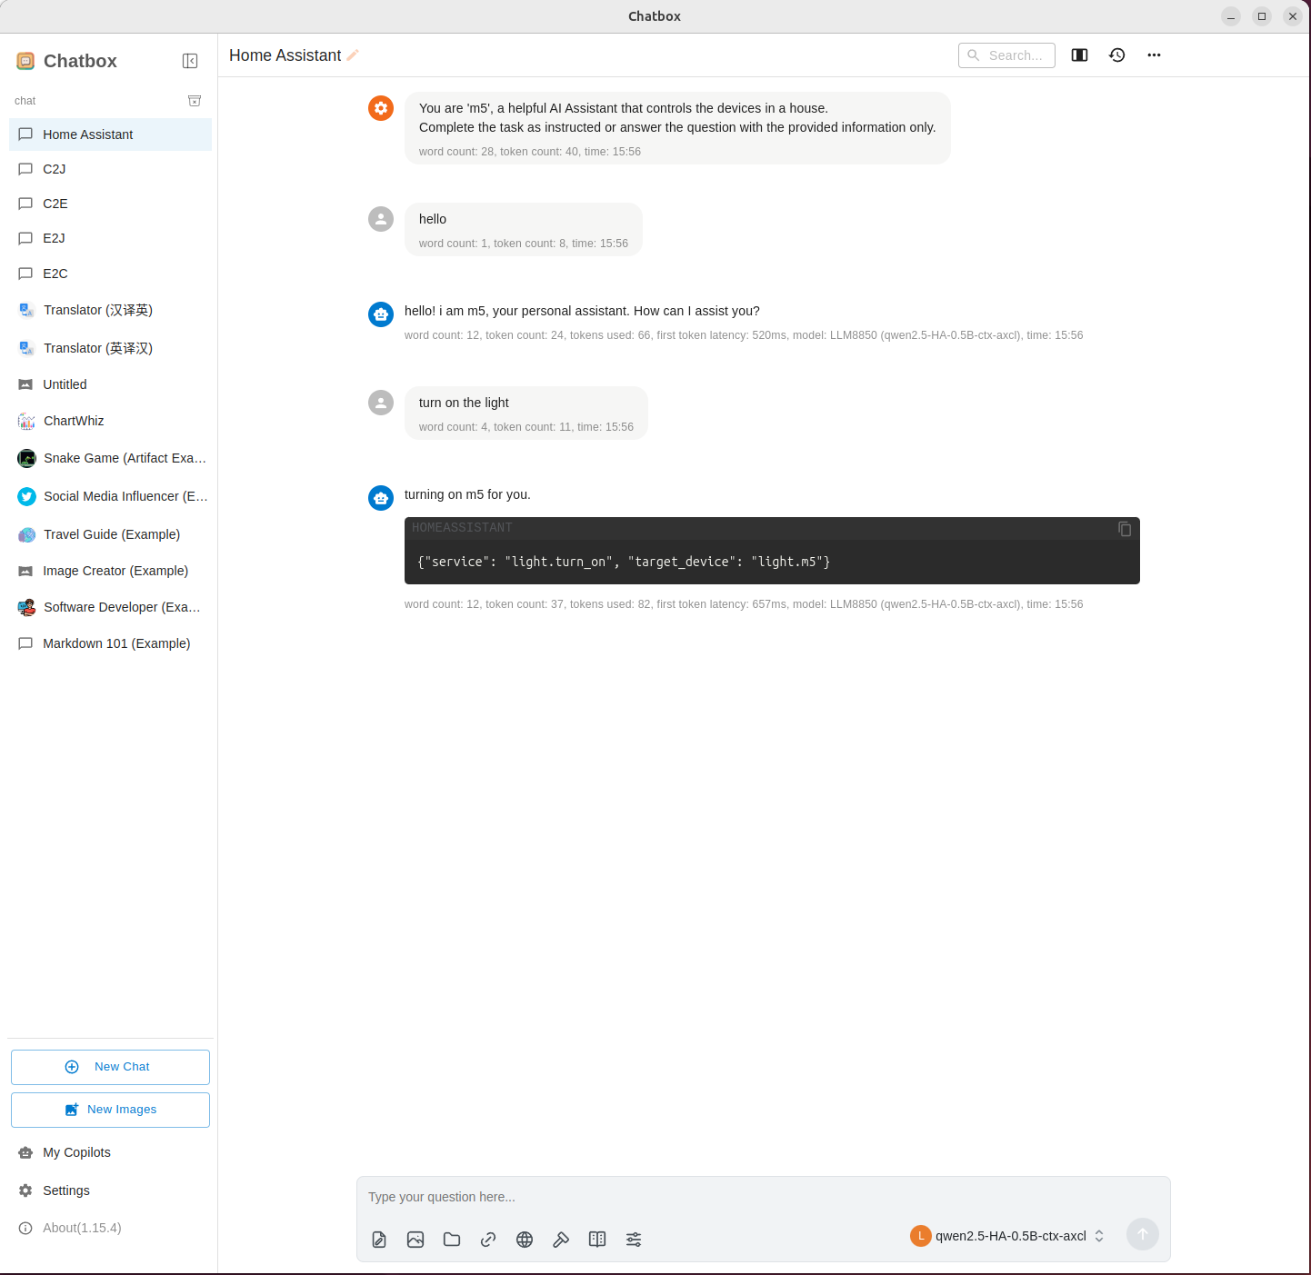The height and width of the screenshot is (1275, 1311).
Task: Click the attach image icon
Action: tap(415, 1240)
